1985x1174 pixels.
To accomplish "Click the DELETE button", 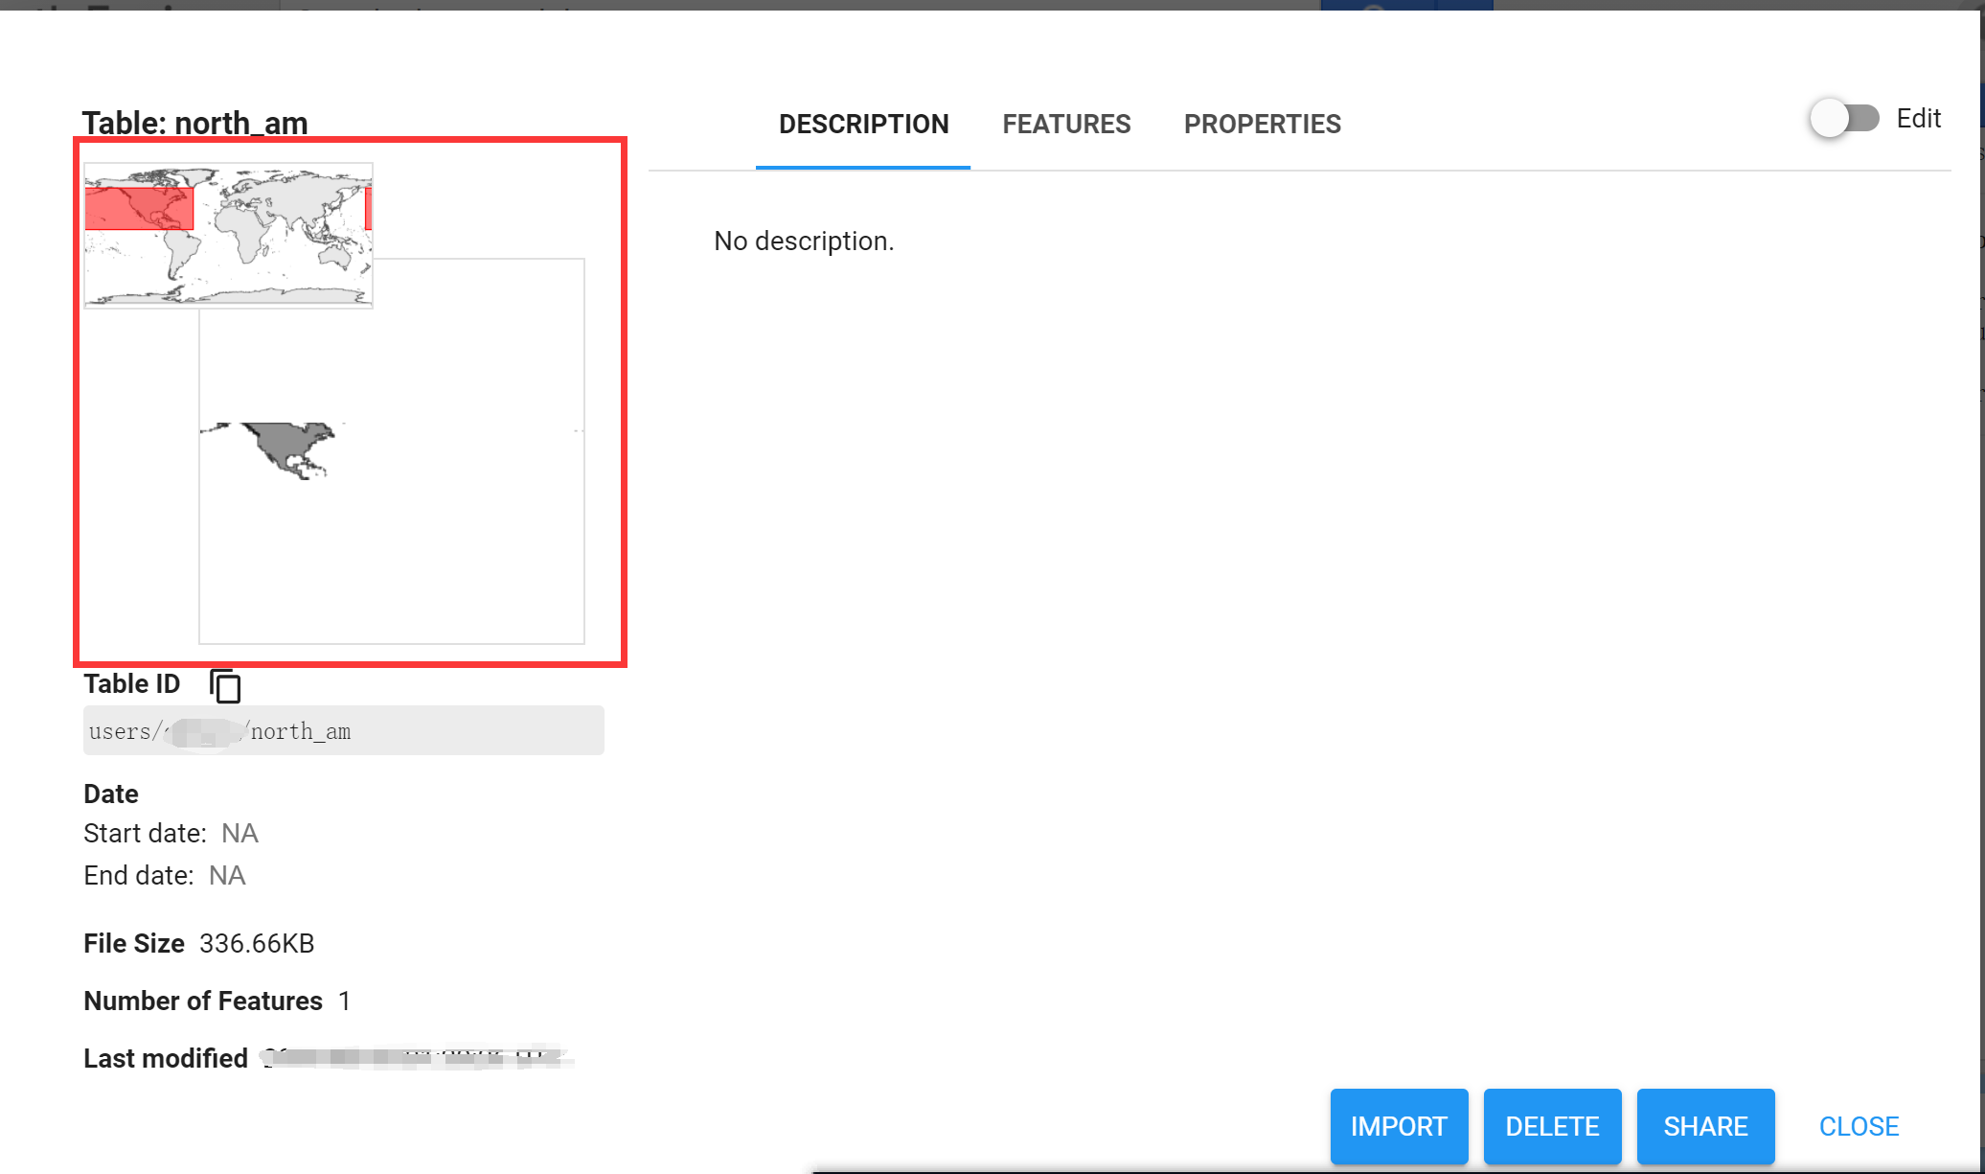I will (x=1552, y=1126).
